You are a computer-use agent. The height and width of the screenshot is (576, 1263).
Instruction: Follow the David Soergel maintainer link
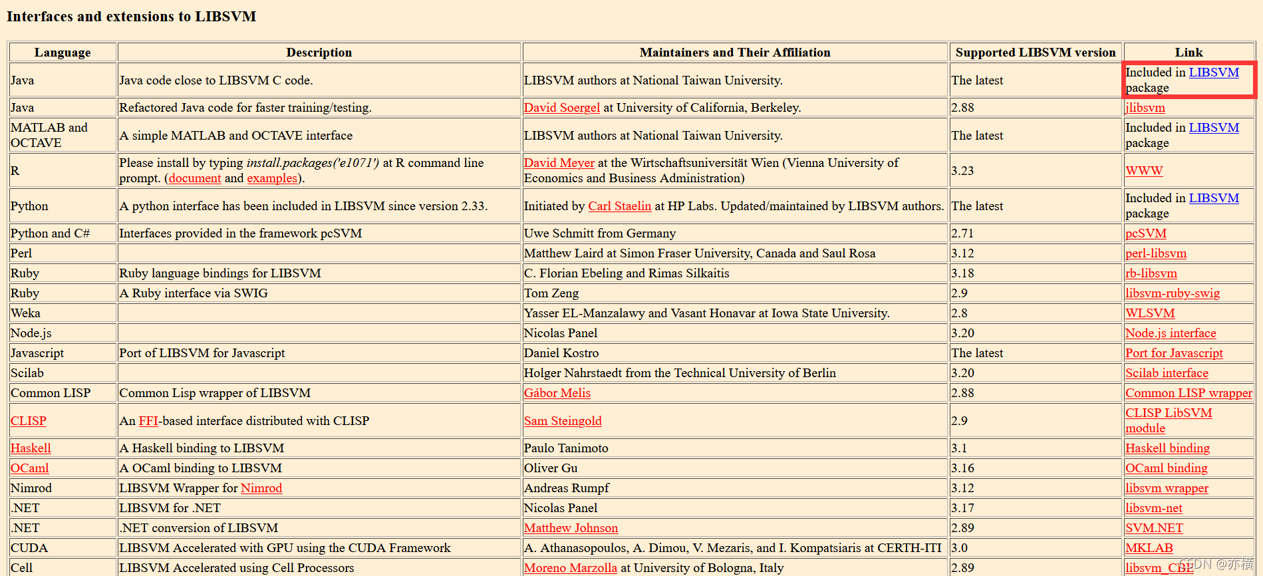(562, 108)
